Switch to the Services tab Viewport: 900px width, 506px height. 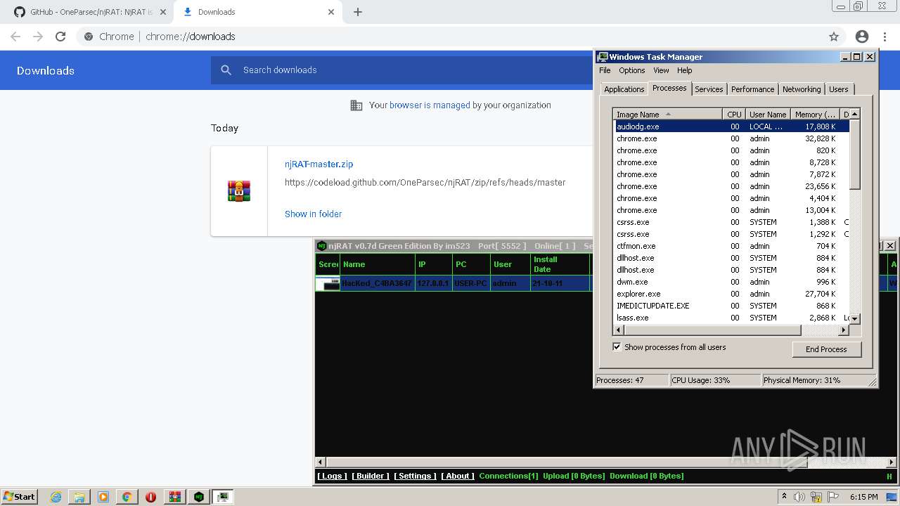[709, 89]
